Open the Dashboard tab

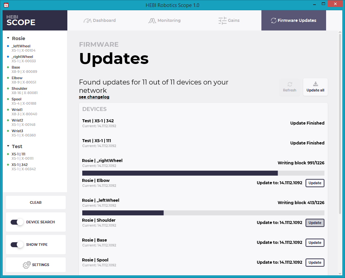pyautogui.click(x=100, y=20)
